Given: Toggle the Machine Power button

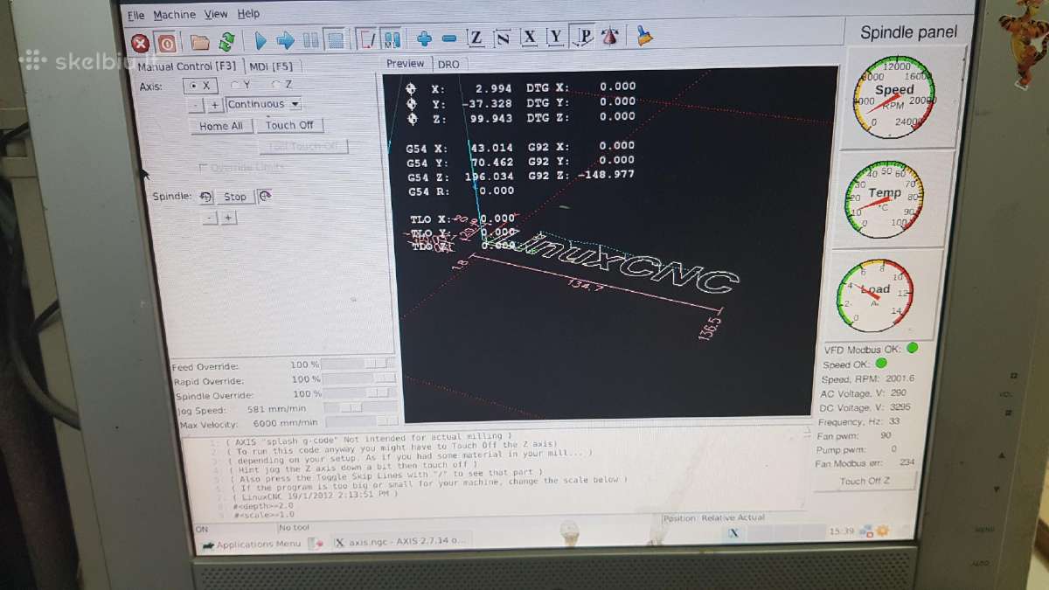Looking at the screenshot, I should pyautogui.click(x=167, y=42).
